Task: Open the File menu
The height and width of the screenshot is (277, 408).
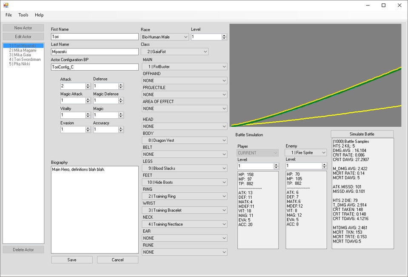Action: click(x=8, y=15)
